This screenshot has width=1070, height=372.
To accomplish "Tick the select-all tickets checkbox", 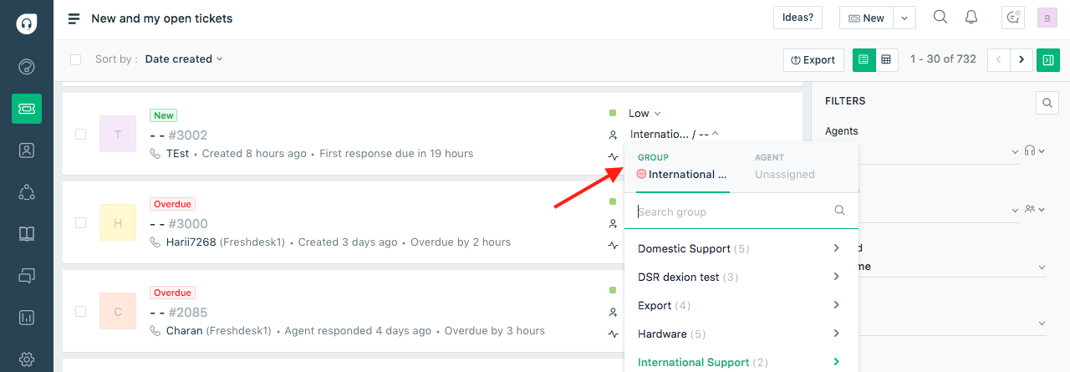I will point(76,59).
